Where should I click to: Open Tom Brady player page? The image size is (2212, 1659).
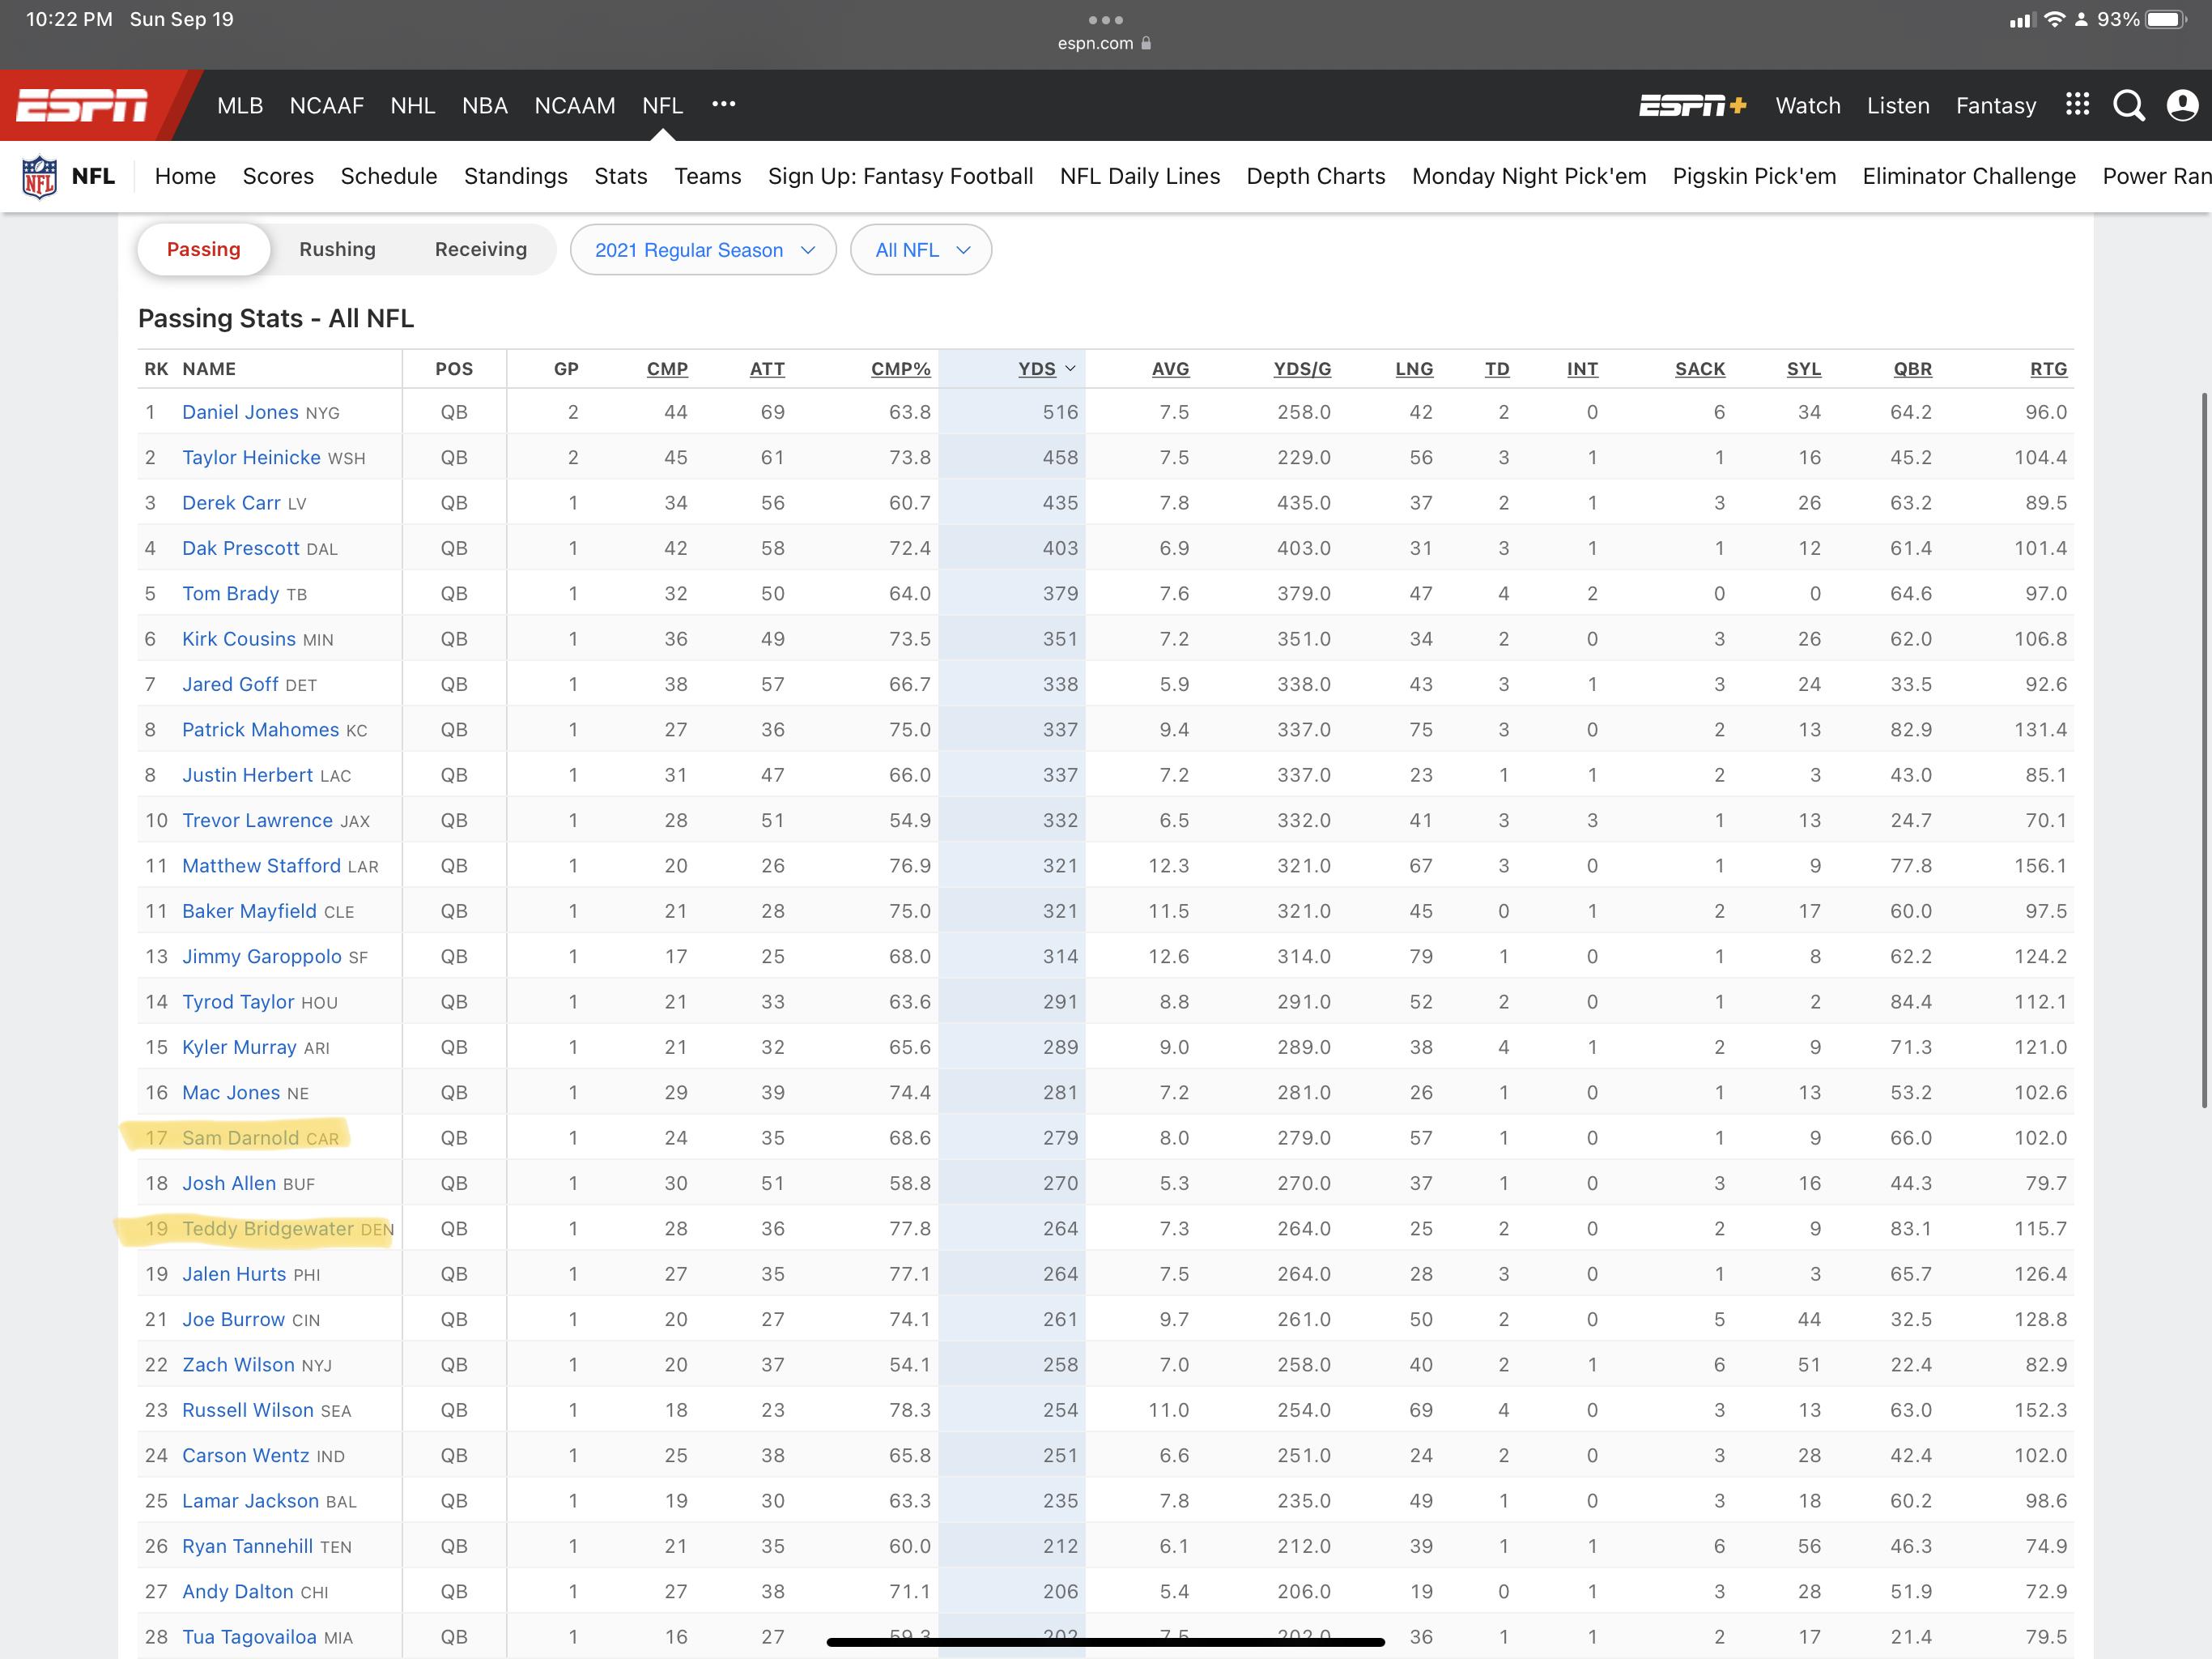pyautogui.click(x=230, y=593)
